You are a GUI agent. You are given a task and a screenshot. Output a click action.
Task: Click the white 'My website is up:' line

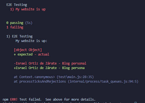31,41
